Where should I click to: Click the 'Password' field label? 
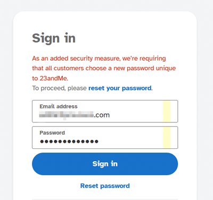coord(52,132)
